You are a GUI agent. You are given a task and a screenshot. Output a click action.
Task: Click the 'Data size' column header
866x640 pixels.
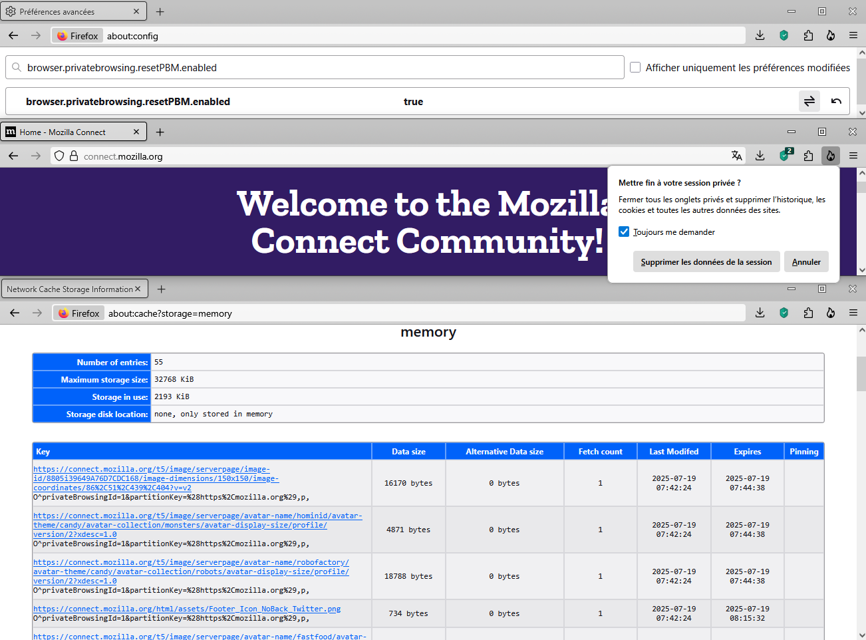pos(408,451)
